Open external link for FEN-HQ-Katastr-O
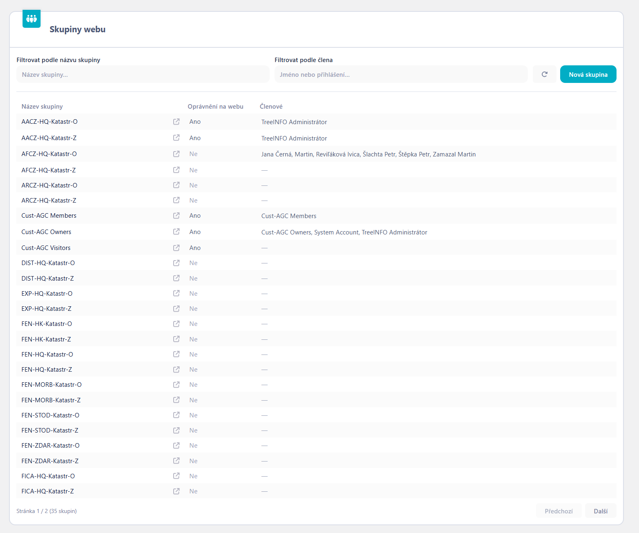The image size is (639, 533). (x=177, y=354)
